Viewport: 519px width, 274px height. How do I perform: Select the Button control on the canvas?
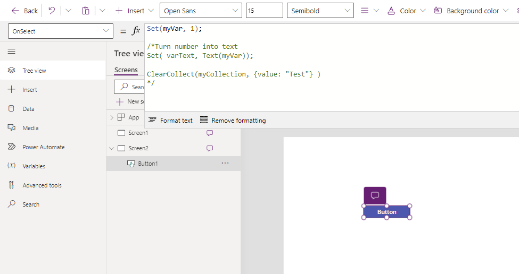(x=386, y=212)
